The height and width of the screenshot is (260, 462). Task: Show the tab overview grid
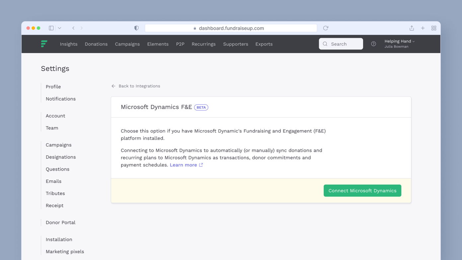434,28
